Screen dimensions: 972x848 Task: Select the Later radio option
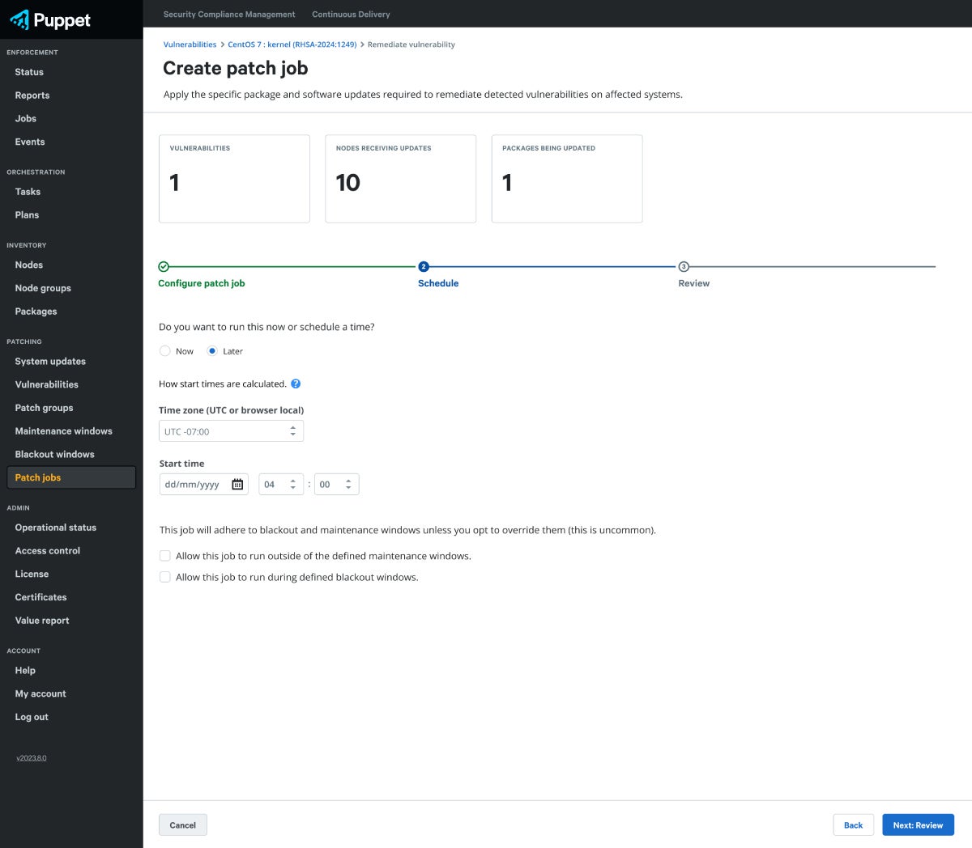tap(212, 351)
